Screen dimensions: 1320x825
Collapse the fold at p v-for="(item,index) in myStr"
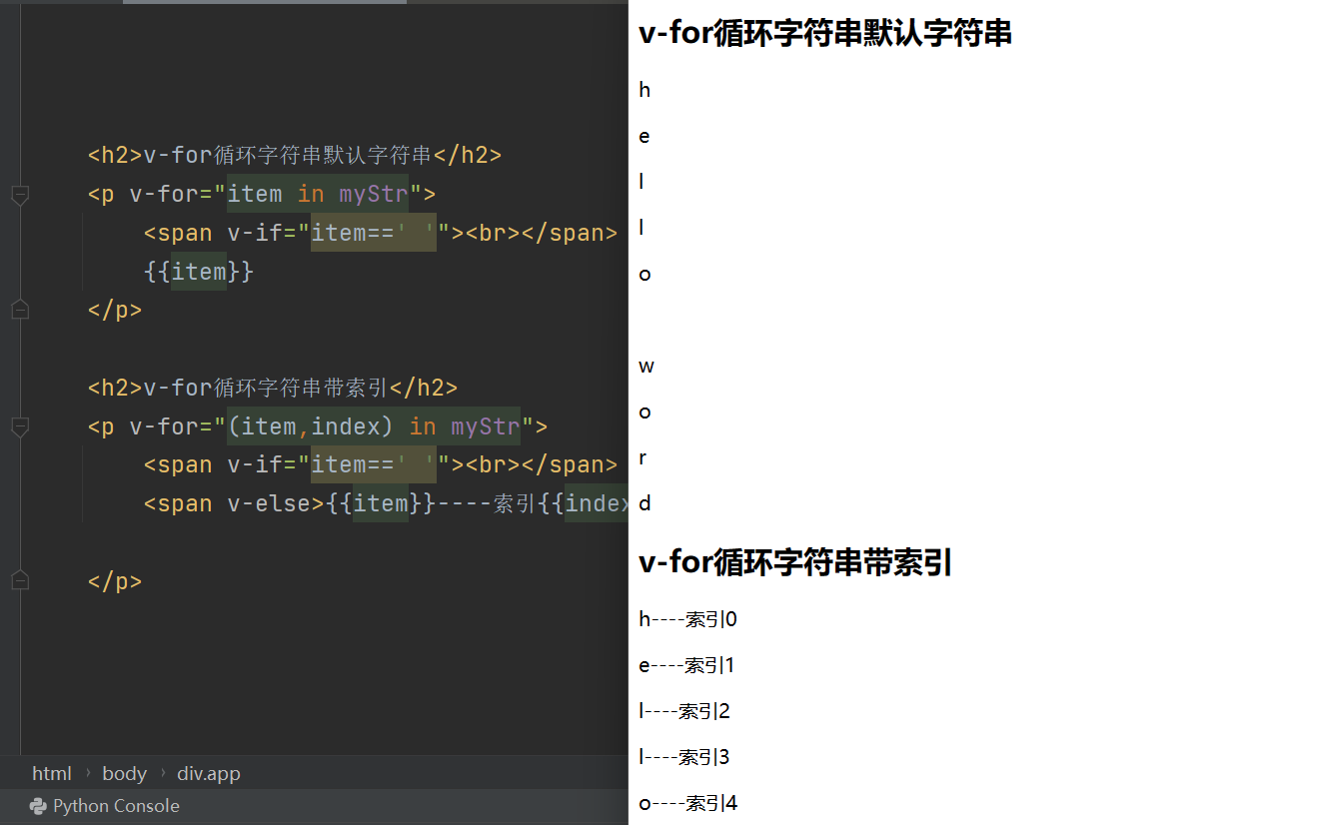tap(20, 427)
